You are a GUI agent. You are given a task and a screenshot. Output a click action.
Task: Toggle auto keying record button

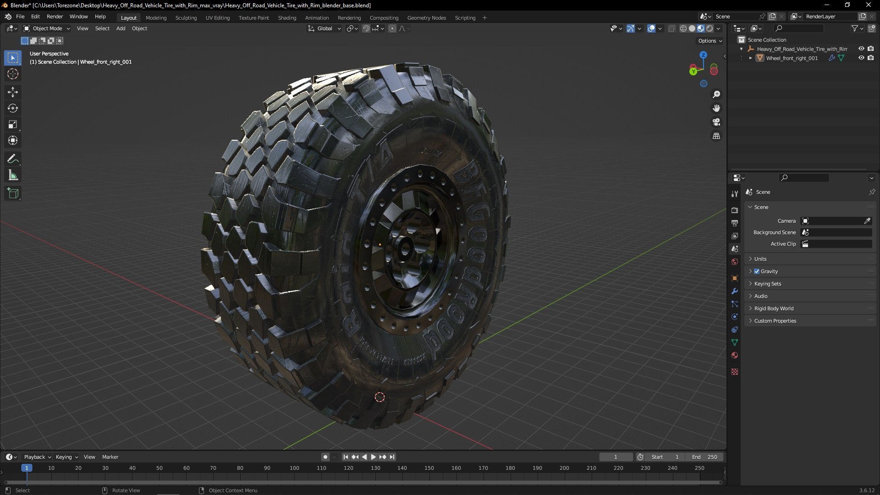325,457
